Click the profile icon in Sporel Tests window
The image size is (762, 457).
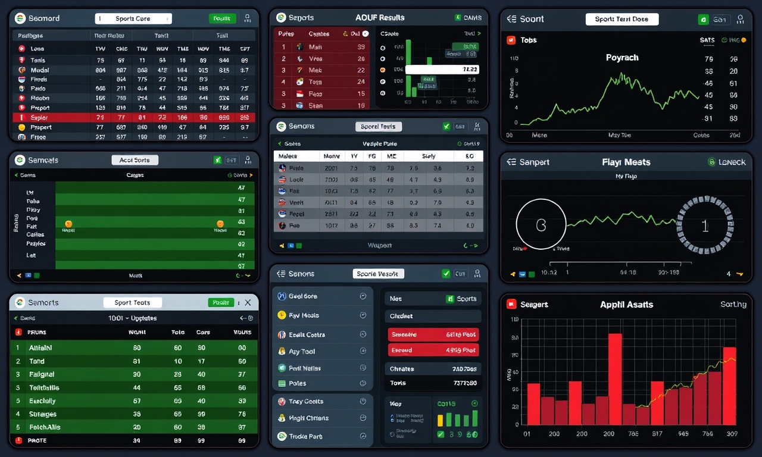477,126
